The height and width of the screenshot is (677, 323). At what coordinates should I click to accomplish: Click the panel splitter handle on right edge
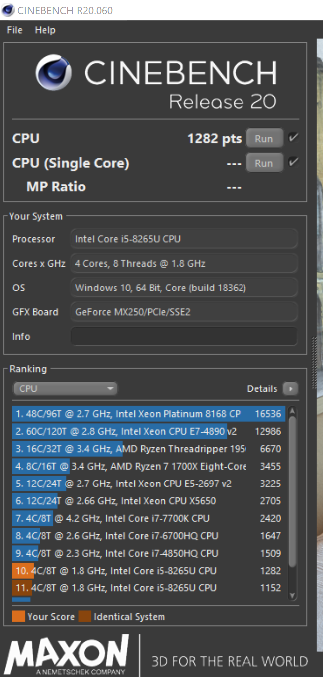coord(314,363)
